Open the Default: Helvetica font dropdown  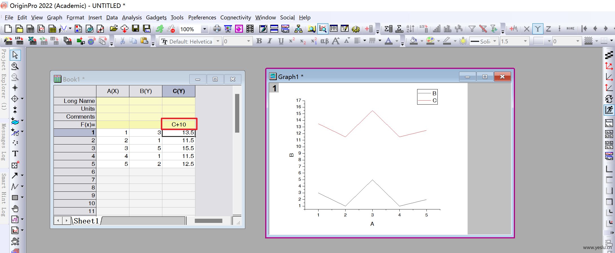(218, 41)
